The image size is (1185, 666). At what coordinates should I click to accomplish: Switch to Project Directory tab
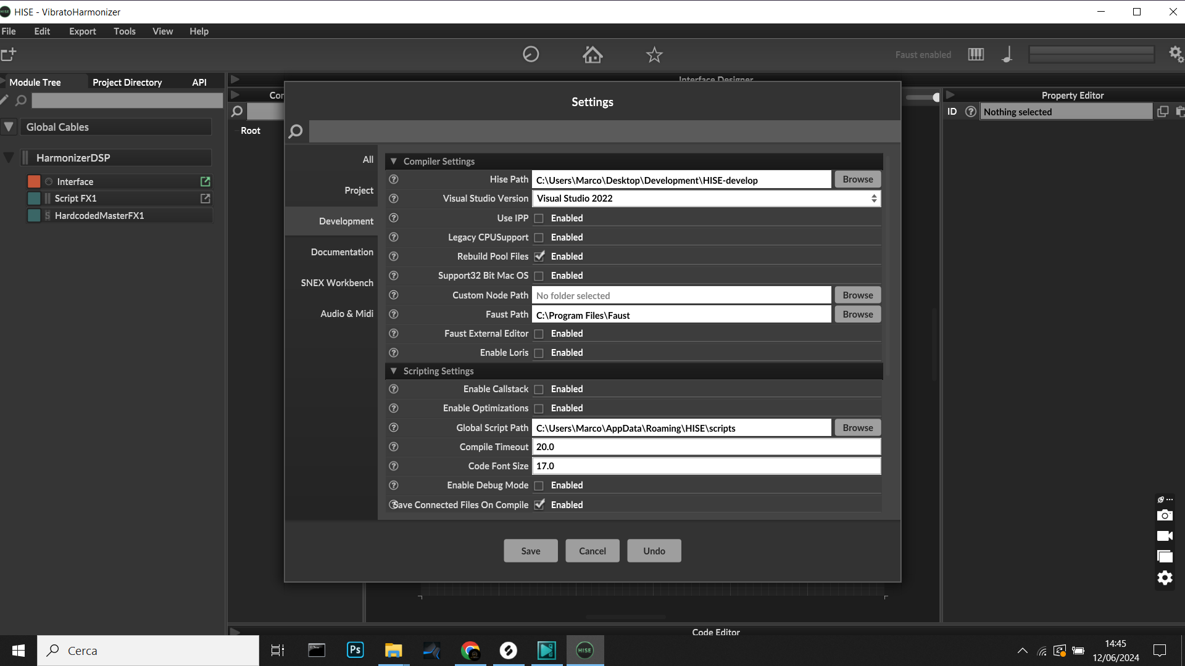(127, 82)
